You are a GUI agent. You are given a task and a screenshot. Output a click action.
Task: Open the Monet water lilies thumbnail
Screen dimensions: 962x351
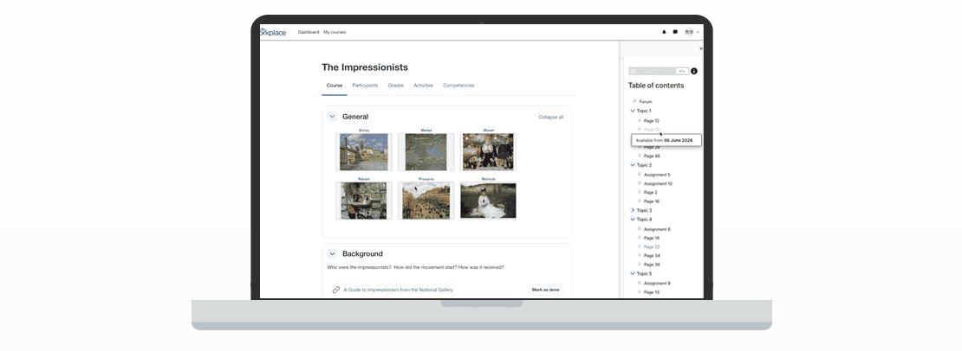click(x=426, y=152)
